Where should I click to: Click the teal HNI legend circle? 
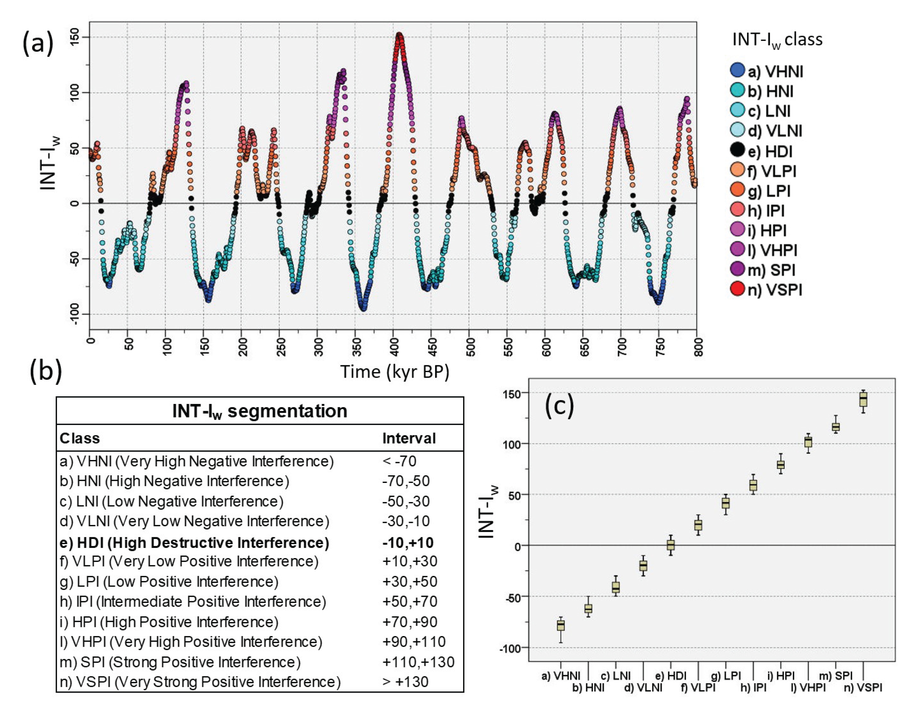click(x=737, y=90)
